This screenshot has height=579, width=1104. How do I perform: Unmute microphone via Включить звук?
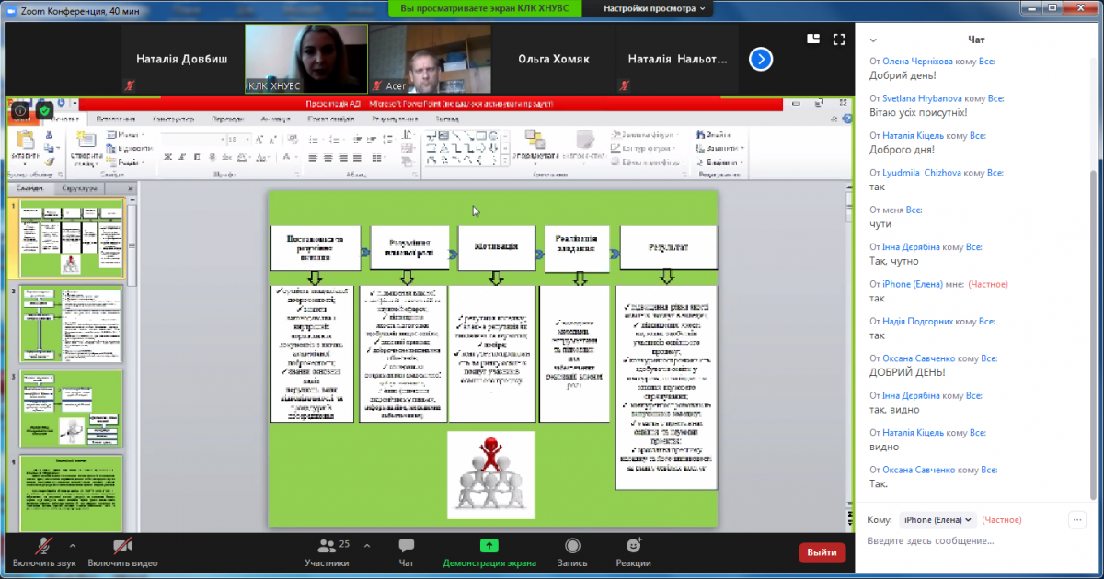click(x=43, y=552)
